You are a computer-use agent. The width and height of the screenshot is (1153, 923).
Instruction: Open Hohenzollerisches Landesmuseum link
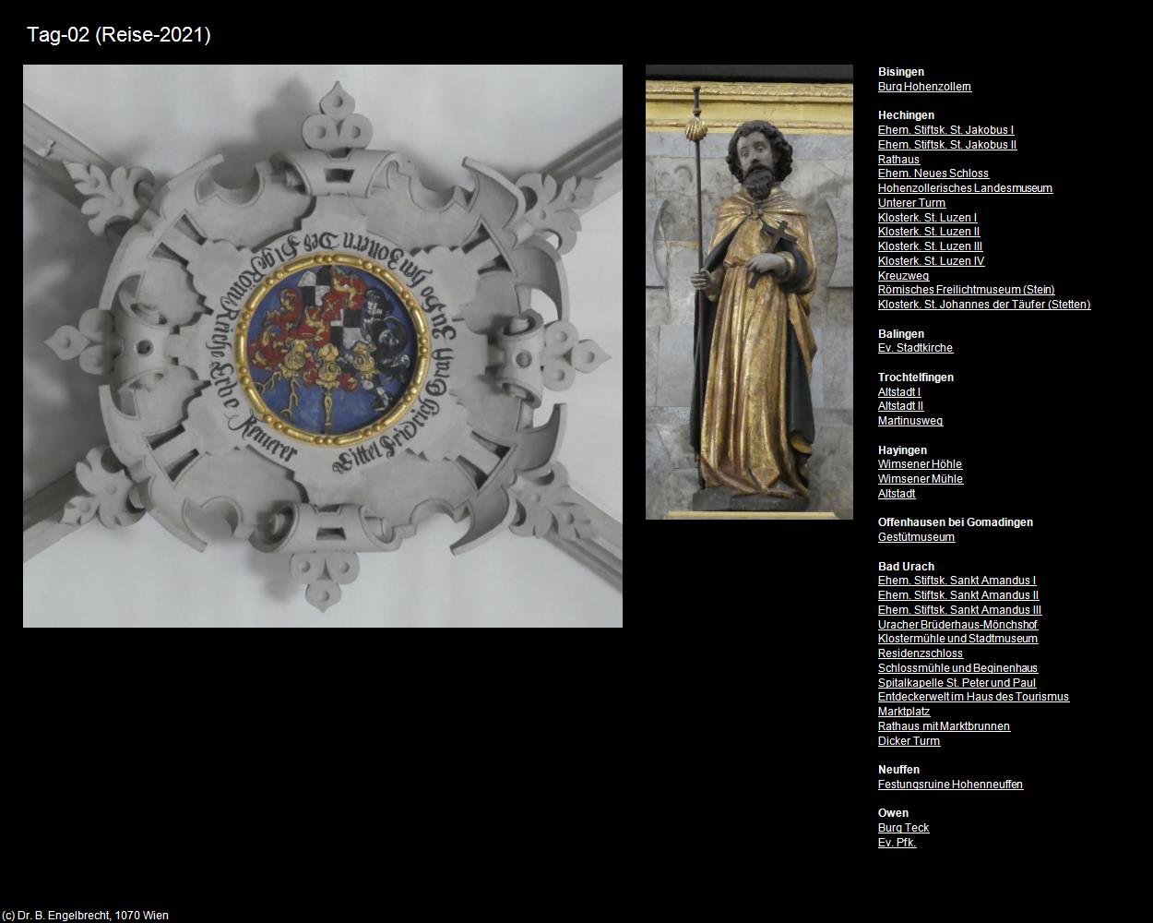(965, 188)
